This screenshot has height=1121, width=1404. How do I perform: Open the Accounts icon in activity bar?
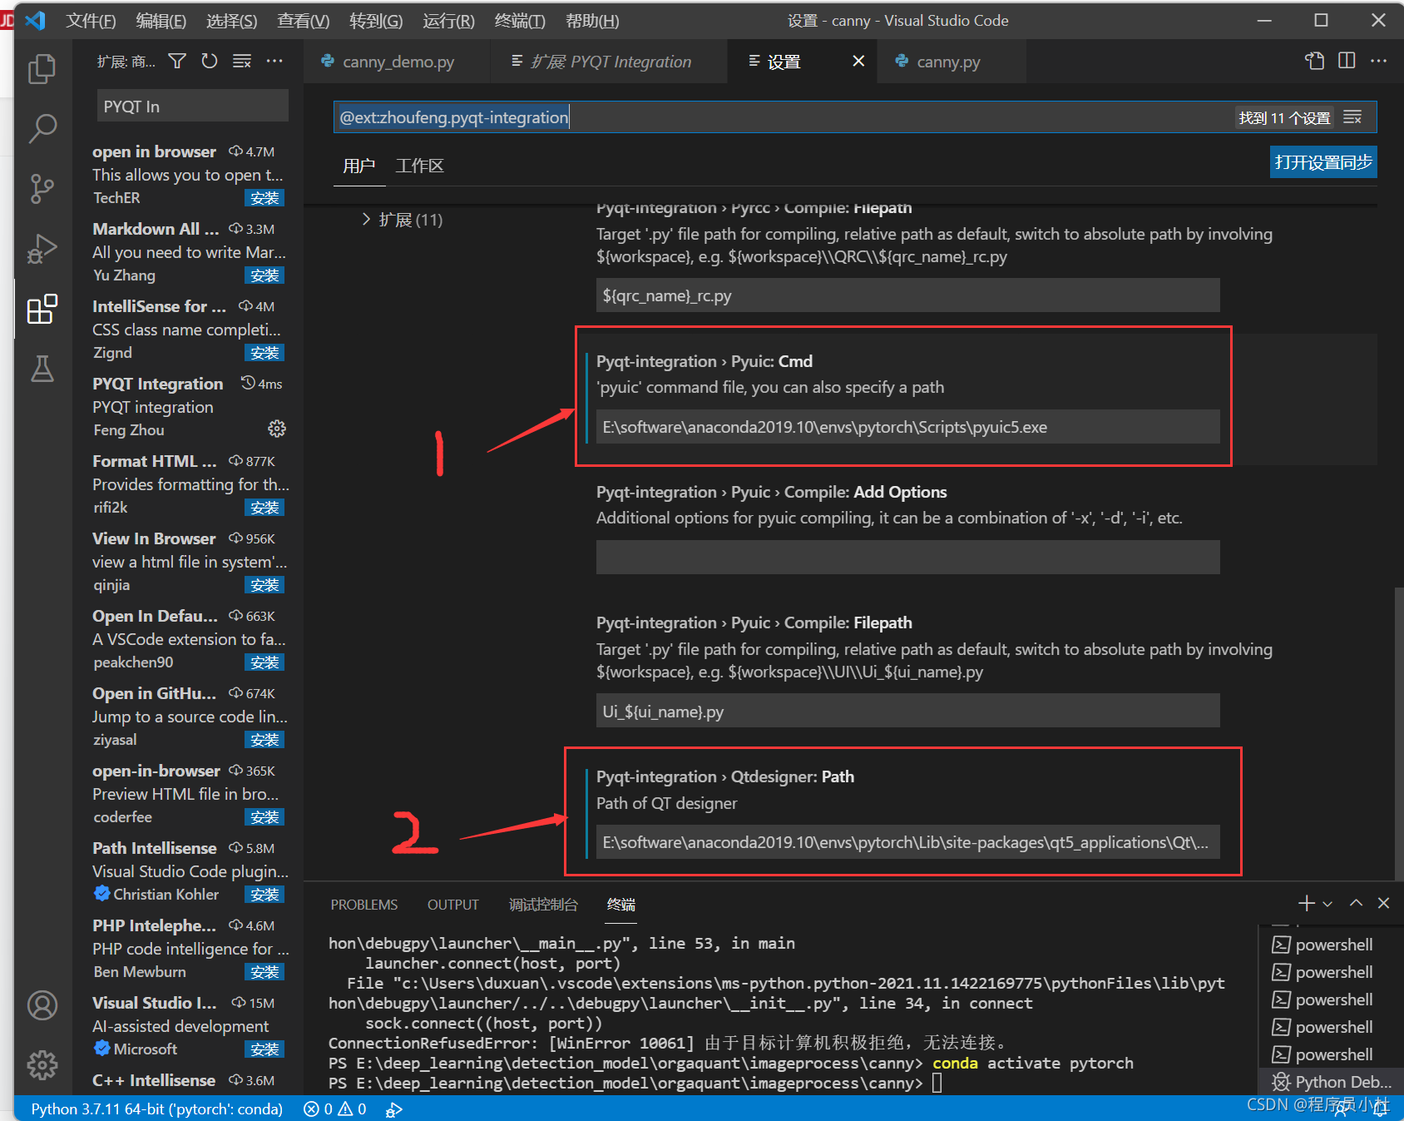click(x=42, y=1005)
